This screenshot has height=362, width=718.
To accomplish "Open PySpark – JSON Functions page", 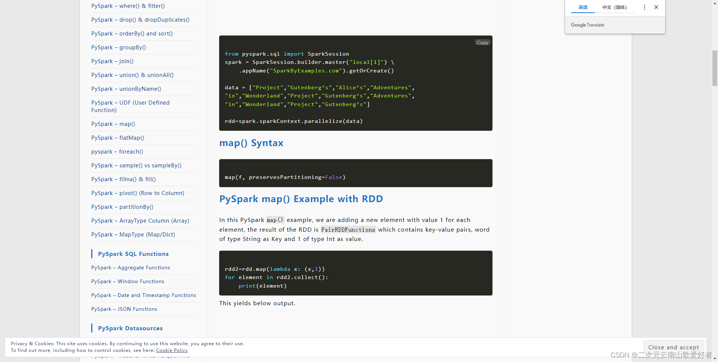I will [x=124, y=309].
